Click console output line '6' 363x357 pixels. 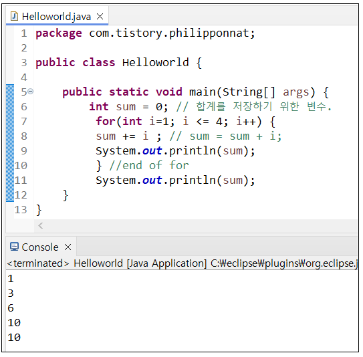click(11, 308)
